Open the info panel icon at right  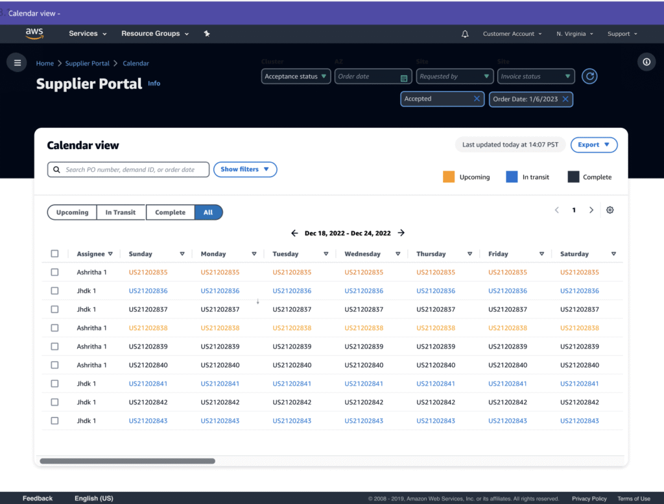point(646,62)
